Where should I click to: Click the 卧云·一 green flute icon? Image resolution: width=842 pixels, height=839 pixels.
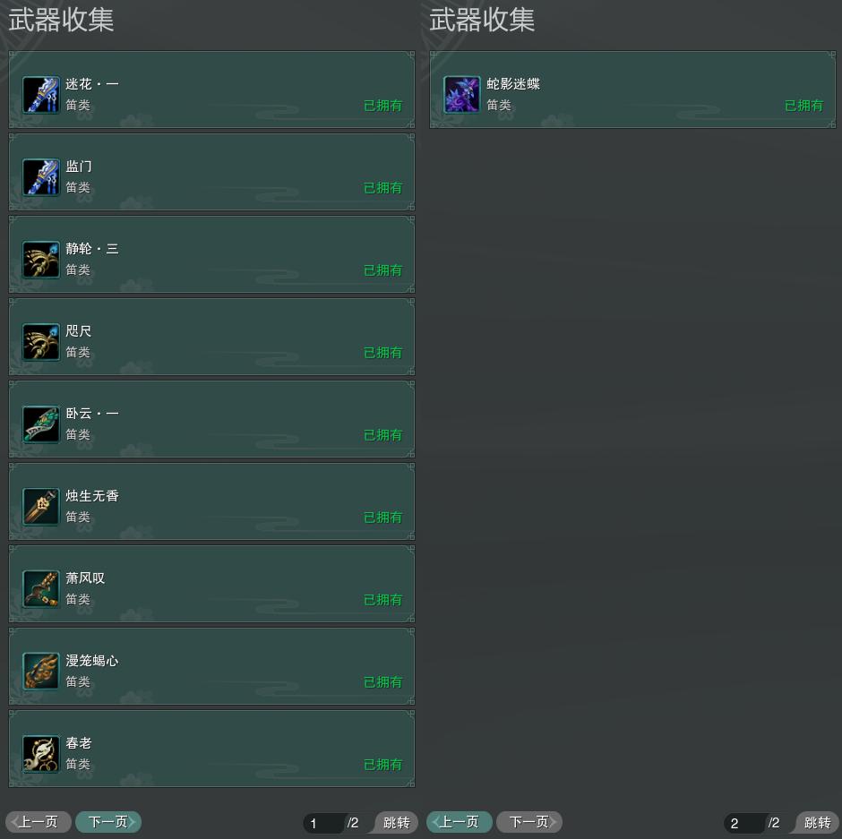pos(41,424)
